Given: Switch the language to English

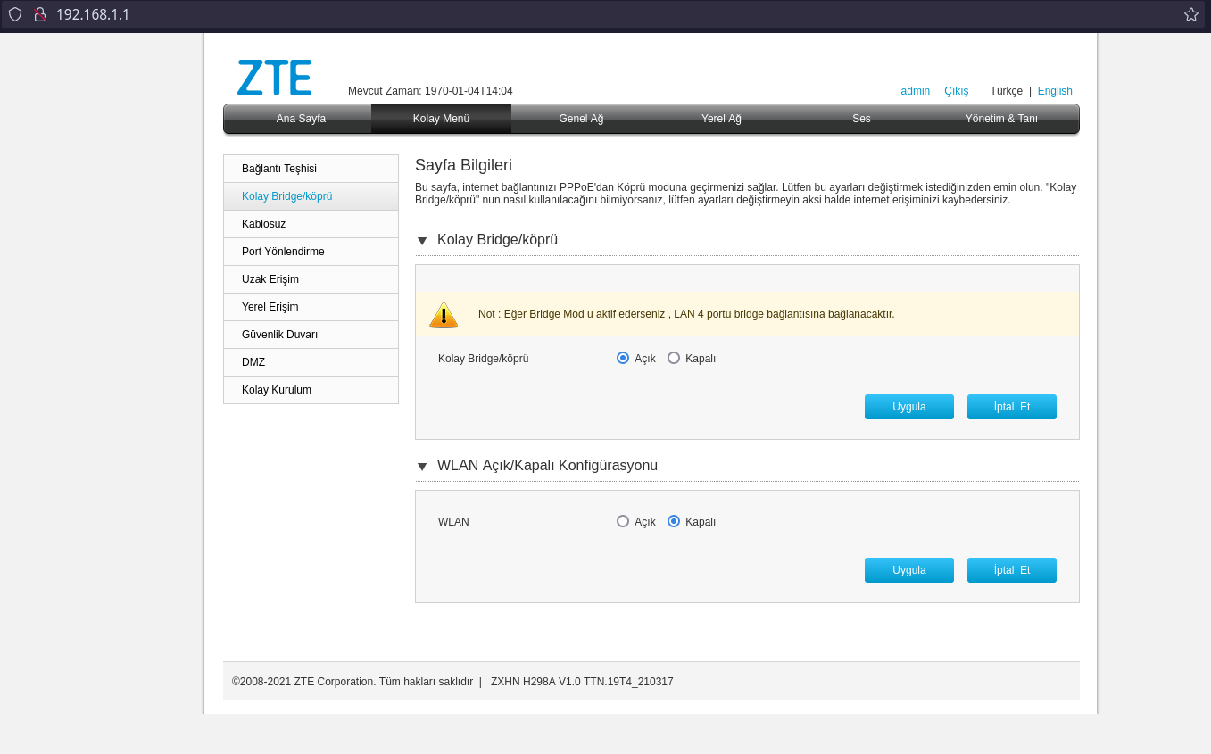Looking at the screenshot, I should click(x=1055, y=91).
